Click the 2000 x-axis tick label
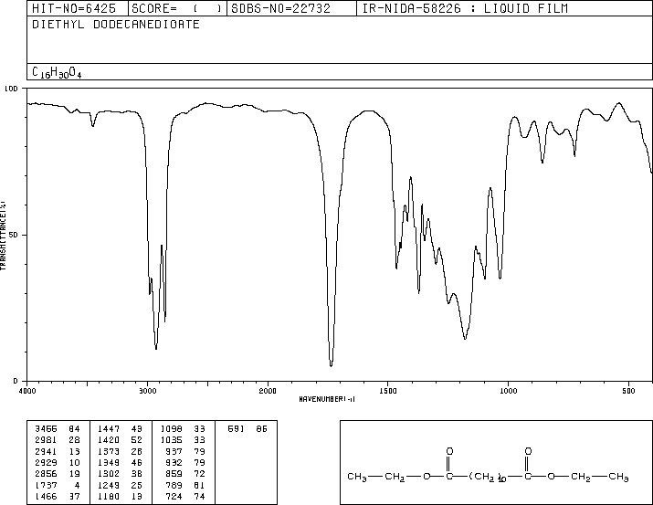 point(268,391)
